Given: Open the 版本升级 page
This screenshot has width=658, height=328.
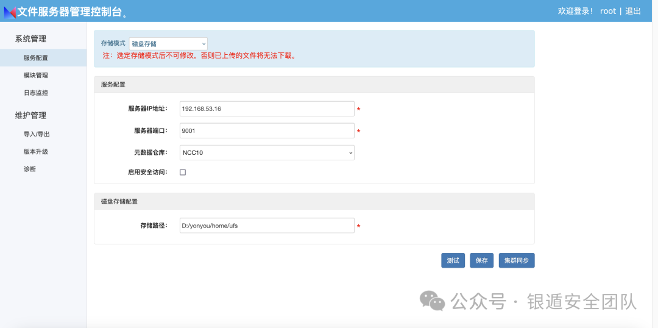Looking at the screenshot, I should pos(36,152).
